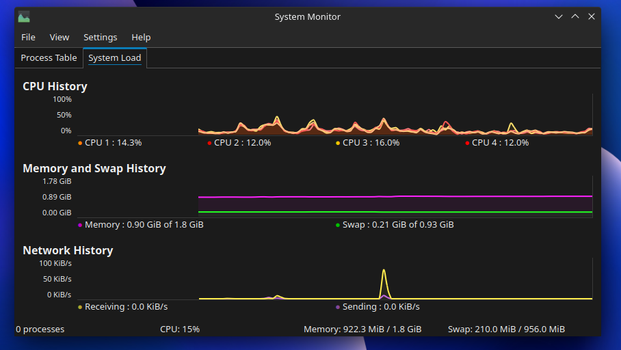Open the Settings menu
This screenshot has height=350, width=621.
101,38
